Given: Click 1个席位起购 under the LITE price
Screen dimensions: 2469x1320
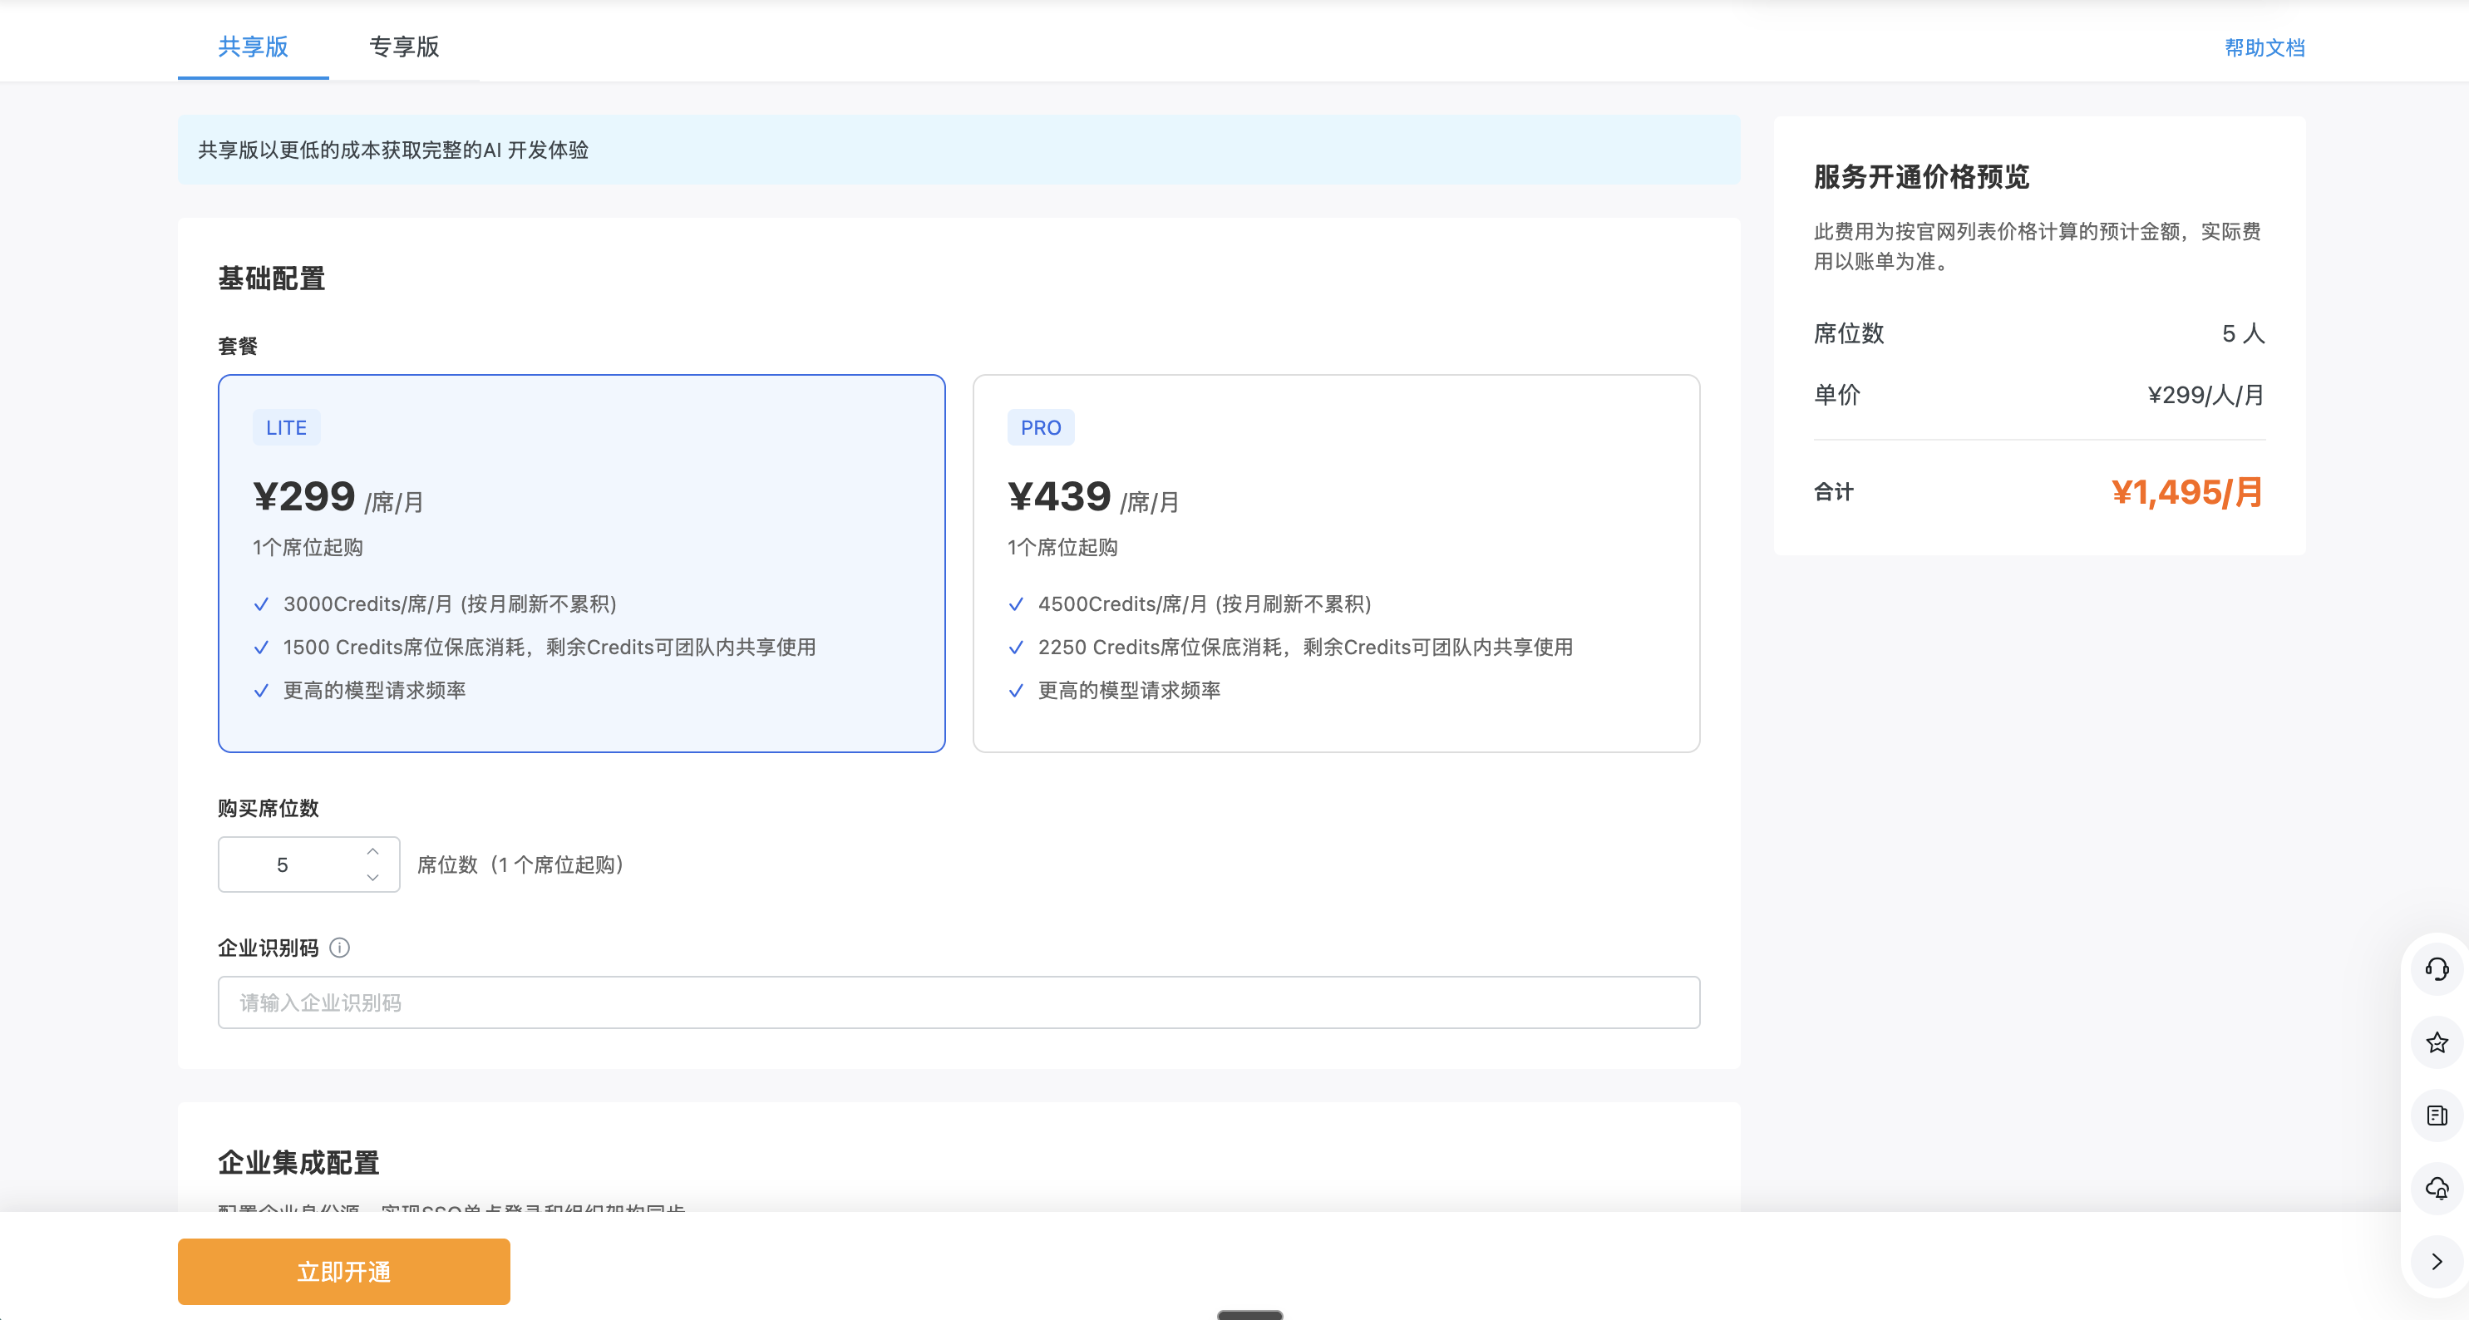Looking at the screenshot, I should 308,547.
